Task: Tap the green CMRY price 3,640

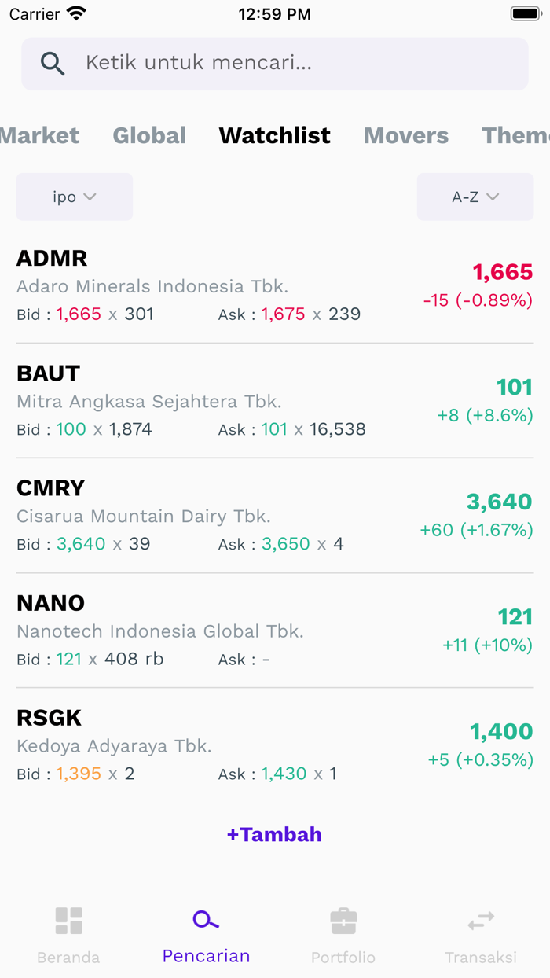Action: click(500, 502)
